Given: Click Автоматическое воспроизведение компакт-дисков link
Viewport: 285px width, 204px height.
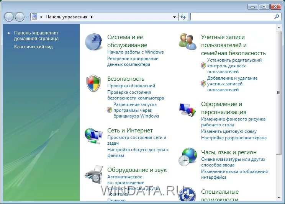Looking at the screenshot, I should tap(134, 185).
